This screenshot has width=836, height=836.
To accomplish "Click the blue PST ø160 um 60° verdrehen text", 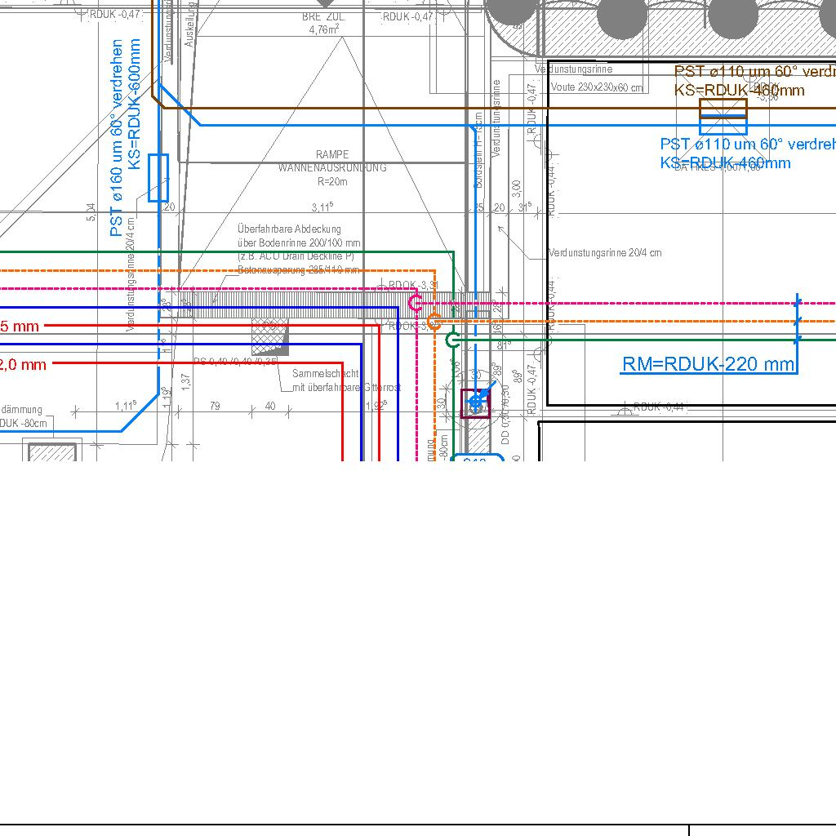I will (117, 137).
